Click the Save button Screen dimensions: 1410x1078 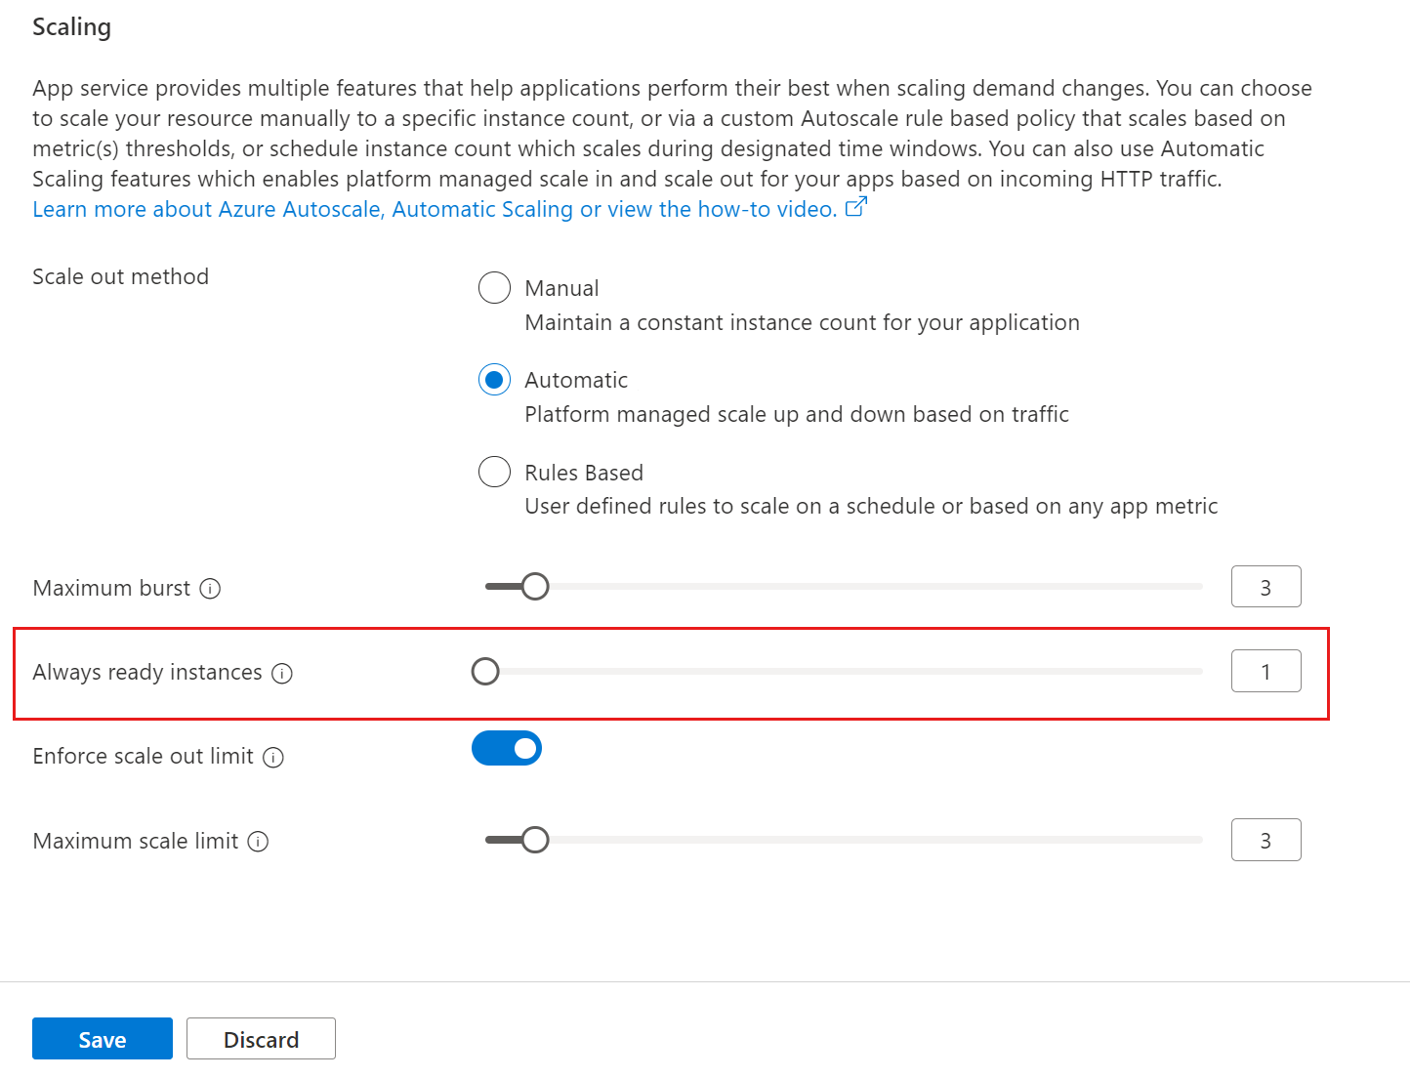[x=103, y=1039]
